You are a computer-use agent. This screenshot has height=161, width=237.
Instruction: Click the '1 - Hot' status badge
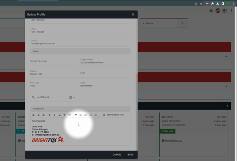21,131
